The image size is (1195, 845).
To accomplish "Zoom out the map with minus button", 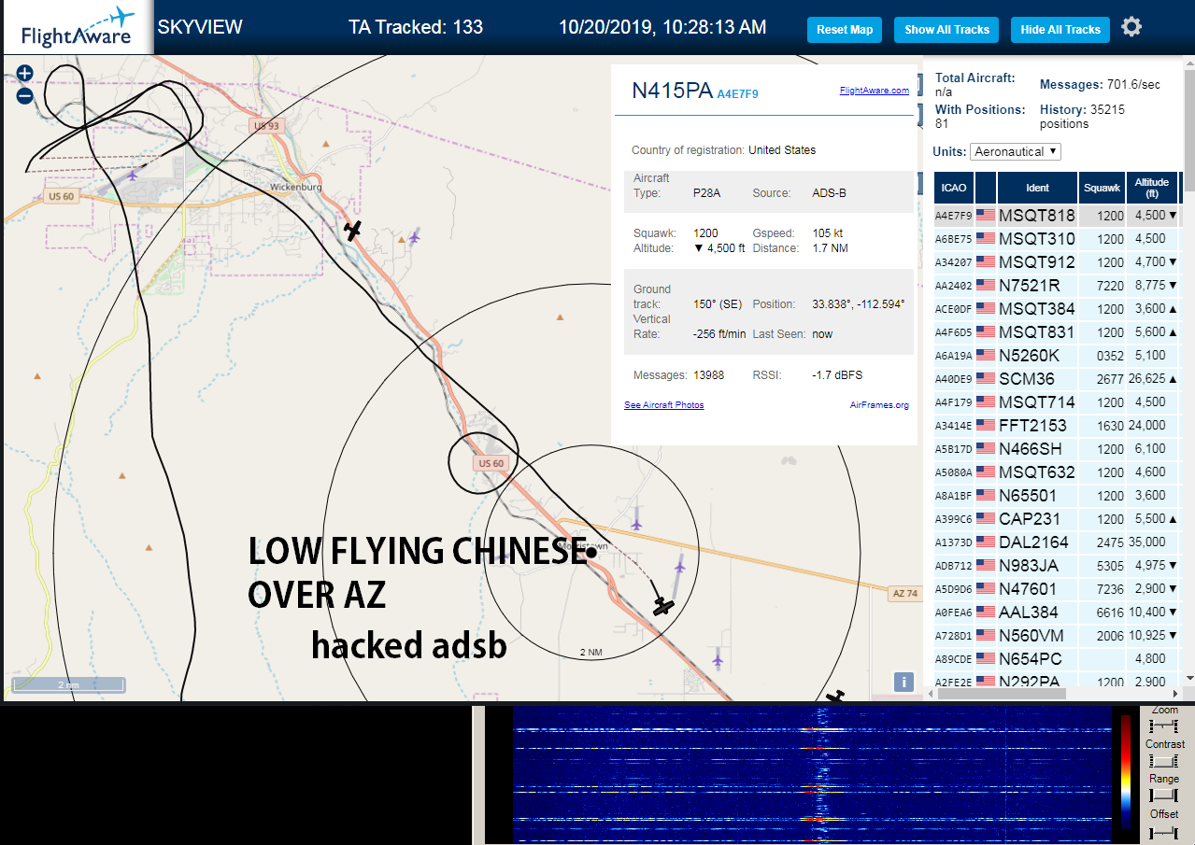I will [24, 95].
